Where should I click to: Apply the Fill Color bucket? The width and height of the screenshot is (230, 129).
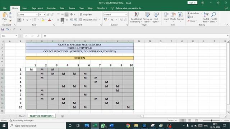(x=43, y=20)
